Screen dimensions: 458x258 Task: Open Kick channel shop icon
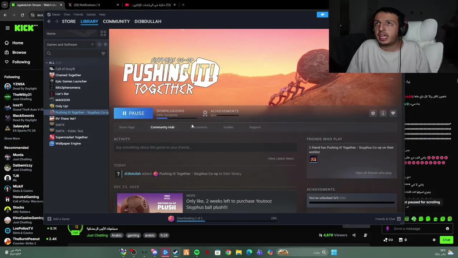(x=401, y=240)
